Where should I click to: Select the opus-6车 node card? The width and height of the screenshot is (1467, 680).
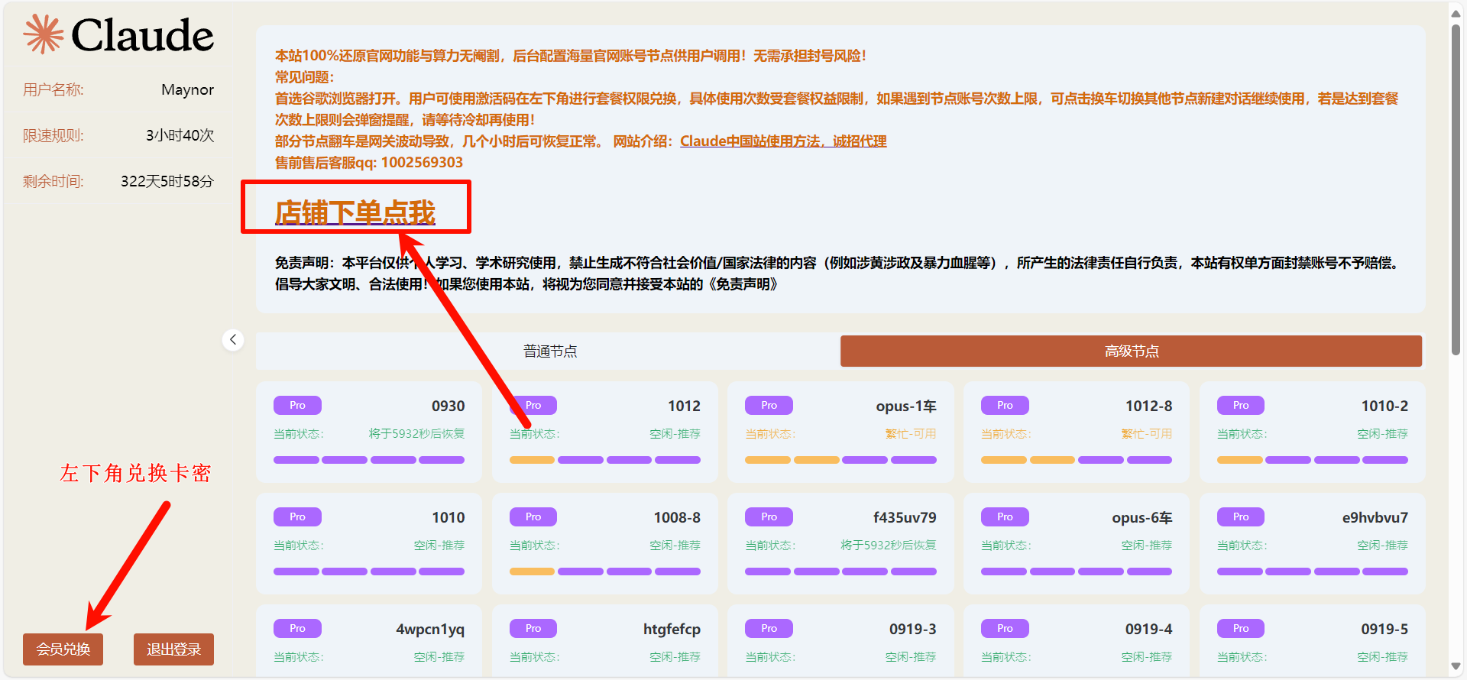(x=1077, y=543)
